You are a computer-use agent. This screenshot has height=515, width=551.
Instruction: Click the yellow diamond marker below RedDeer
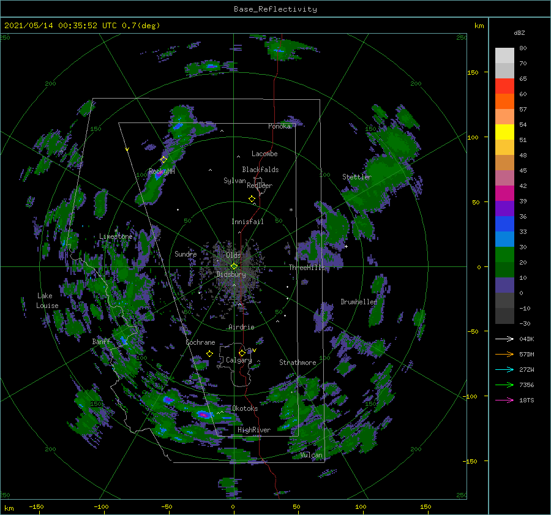pyautogui.click(x=252, y=199)
